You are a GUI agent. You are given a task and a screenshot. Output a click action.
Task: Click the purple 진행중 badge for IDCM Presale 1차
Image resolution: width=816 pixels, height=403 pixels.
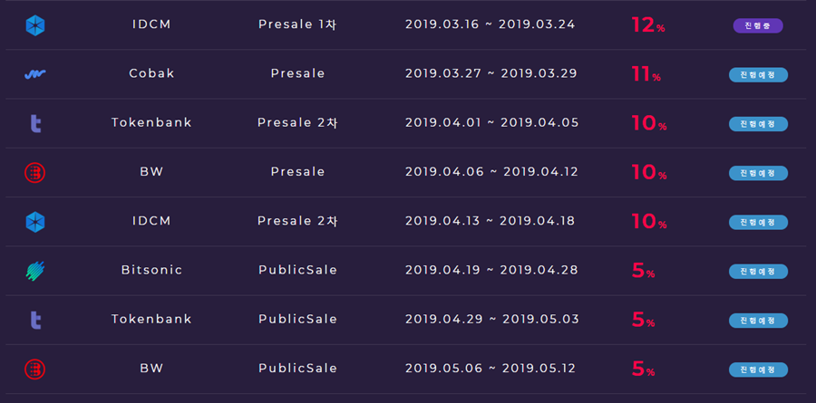click(x=757, y=25)
